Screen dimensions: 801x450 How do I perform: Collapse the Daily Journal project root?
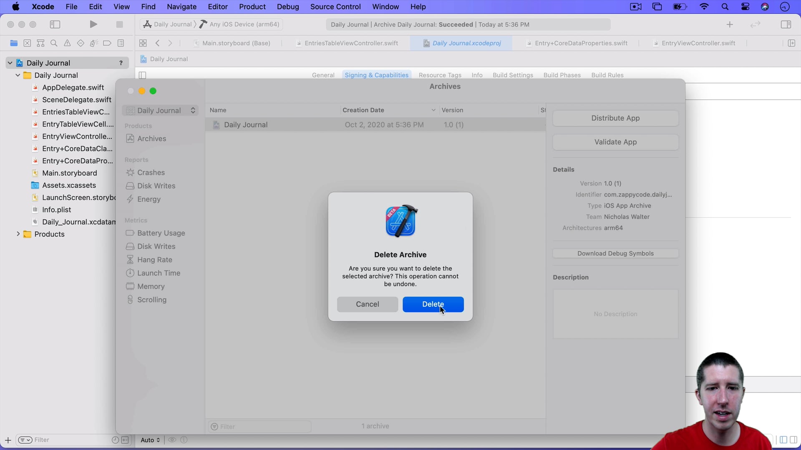(10, 63)
